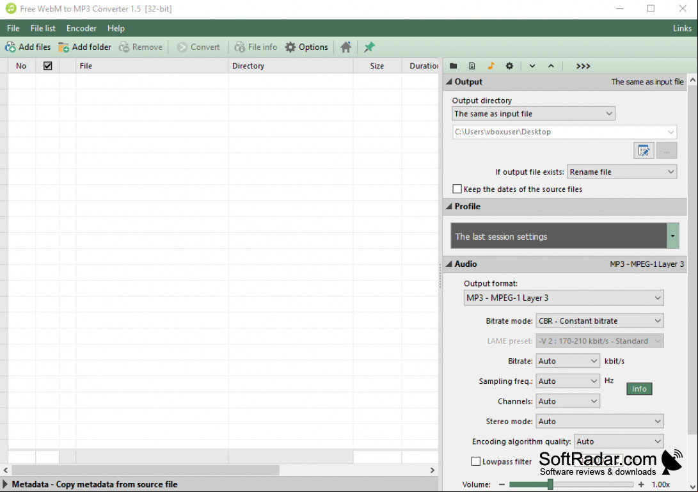Click the Add folder toolbar button
This screenshot has width=698, height=492.
pos(84,47)
